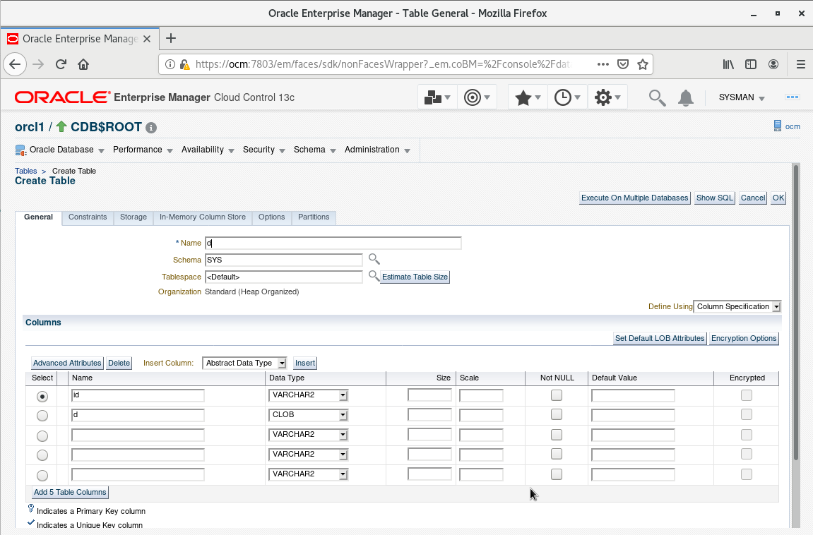
Task: Open the Schema menu
Action: 314,150
